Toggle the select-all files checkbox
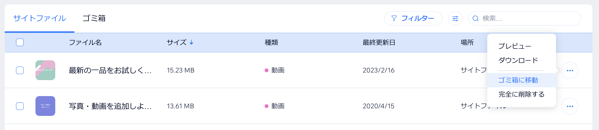This screenshot has width=599, height=130. point(20,42)
